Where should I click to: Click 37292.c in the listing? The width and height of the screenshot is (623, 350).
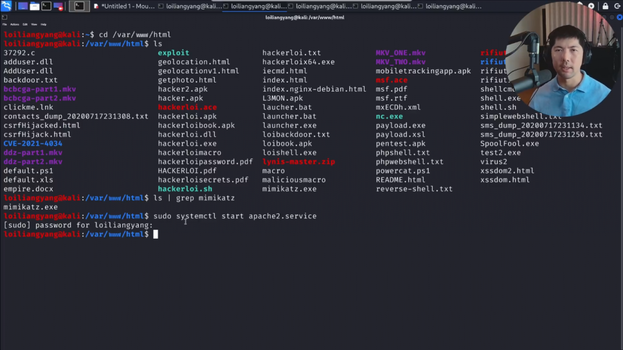[x=19, y=53]
